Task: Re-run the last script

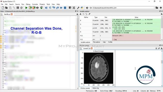Action: point(41,8)
